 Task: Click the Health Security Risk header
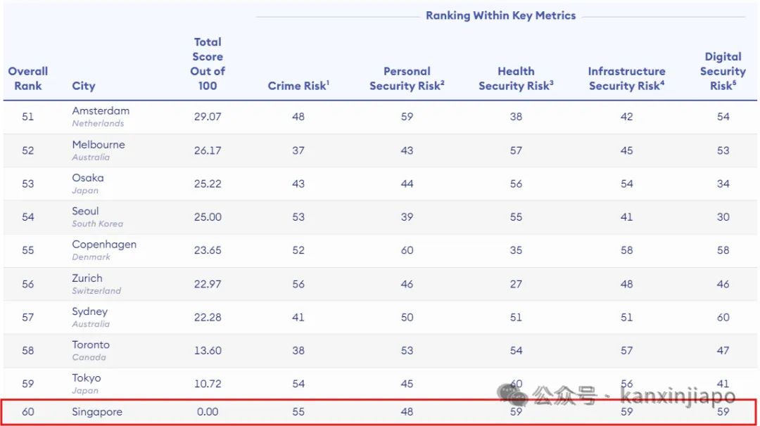pos(516,79)
